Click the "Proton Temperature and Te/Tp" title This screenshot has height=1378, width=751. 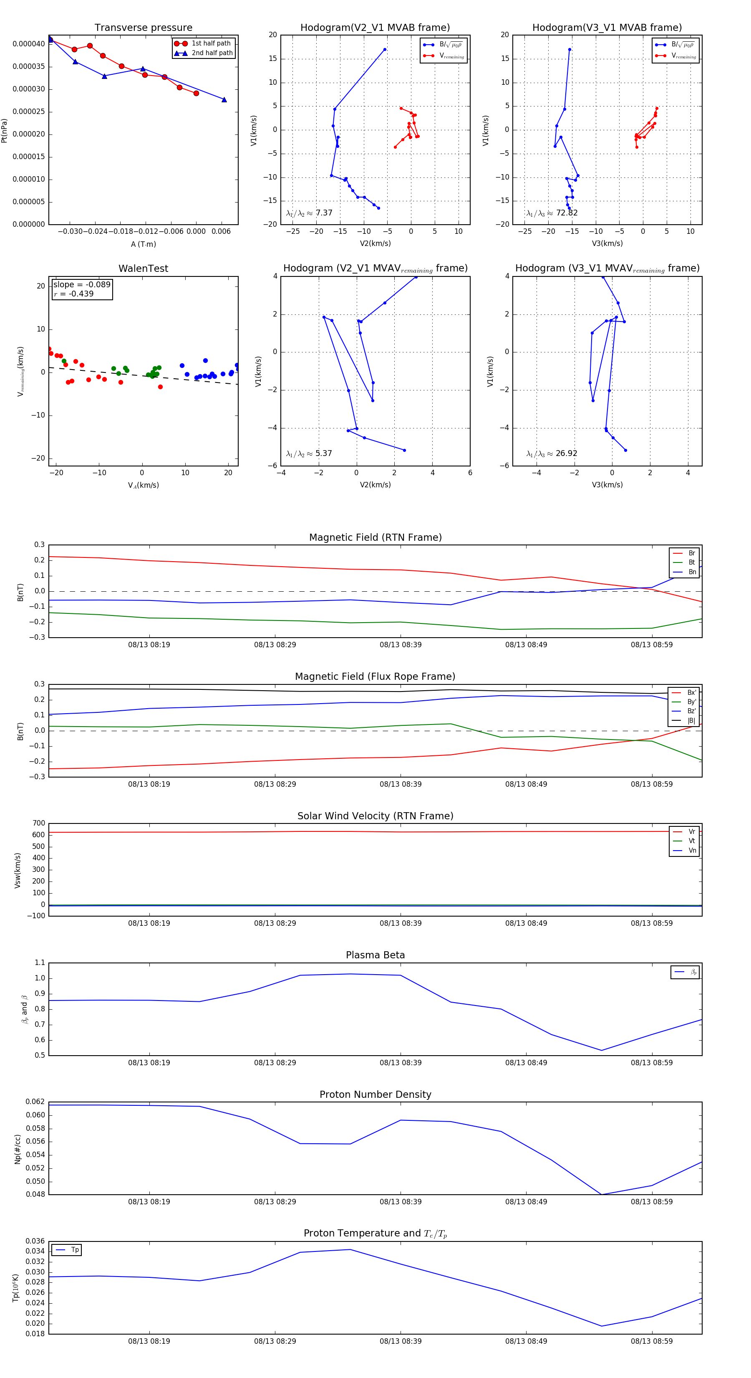(x=375, y=1234)
